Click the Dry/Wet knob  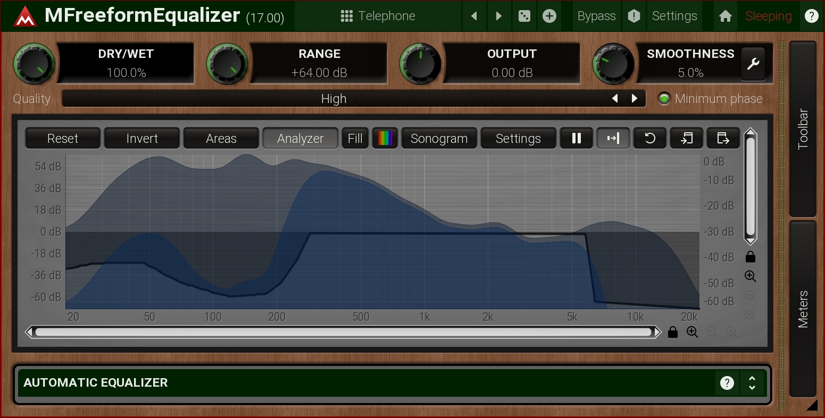click(34, 64)
